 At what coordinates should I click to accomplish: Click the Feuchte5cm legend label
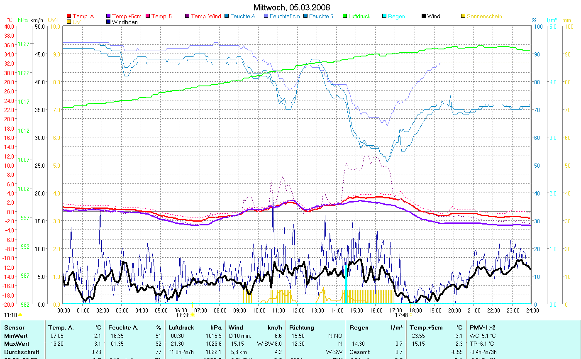[x=284, y=17]
